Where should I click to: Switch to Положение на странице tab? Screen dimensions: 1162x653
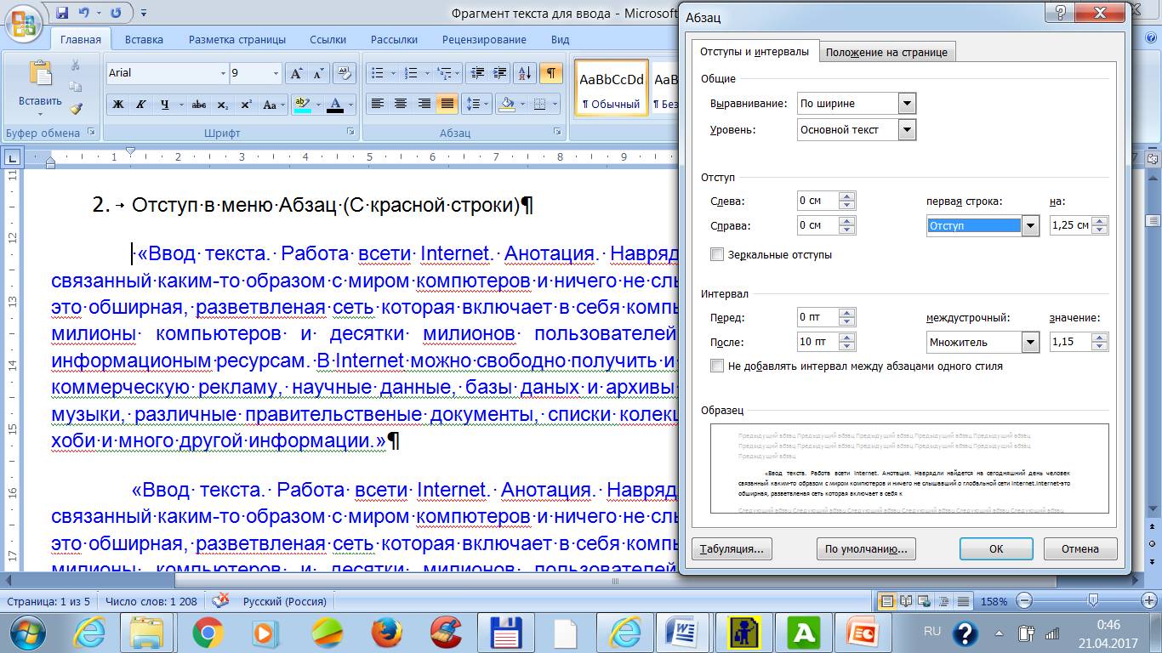886,52
